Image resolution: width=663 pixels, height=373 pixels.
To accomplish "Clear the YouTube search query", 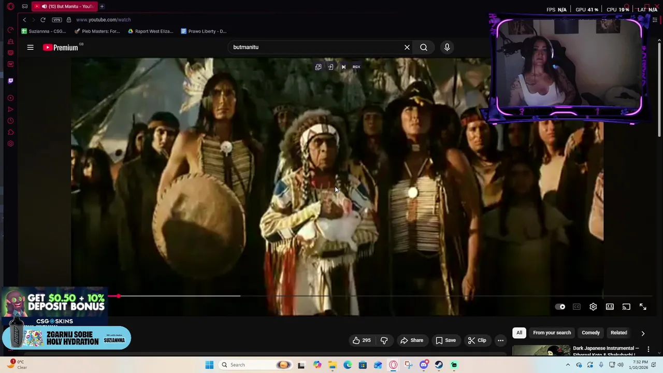I will point(407,47).
